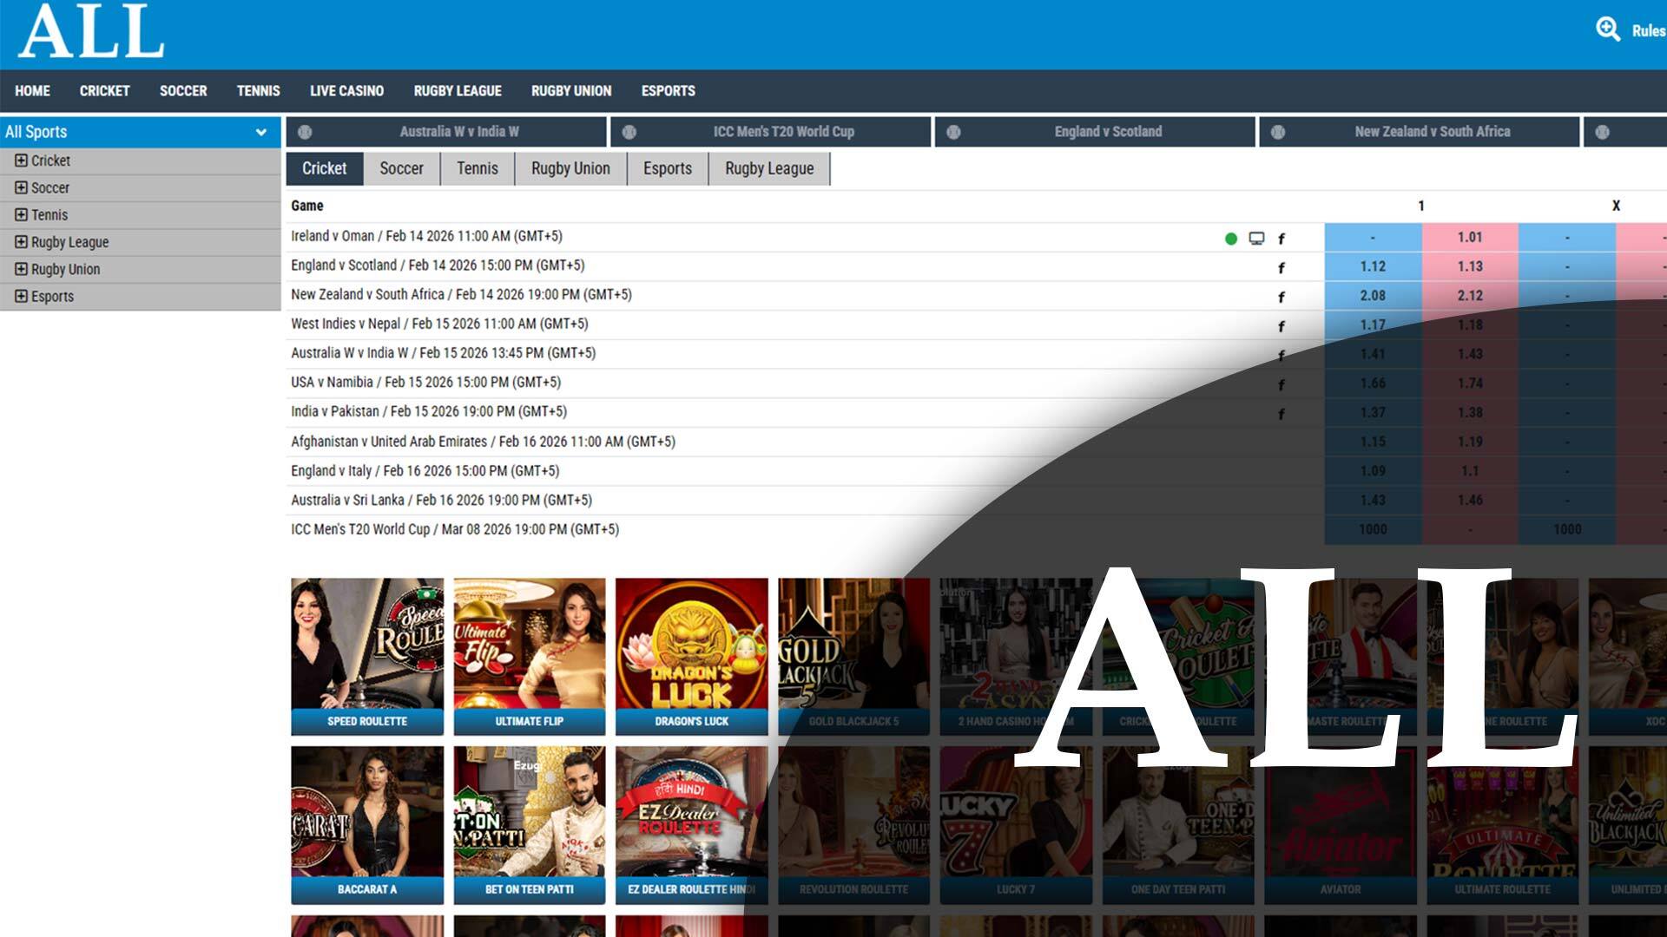The height and width of the screenshot is (937, 1667).
Task: Click the fancy 'f' icon for England v Scotland
Action: click(1281, 268)
